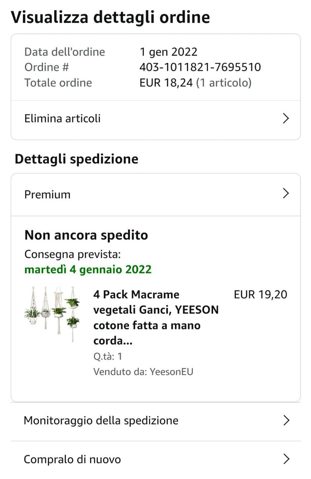Click the order number 403-1011821-7695510
The image size is (311, 479).
200,67
